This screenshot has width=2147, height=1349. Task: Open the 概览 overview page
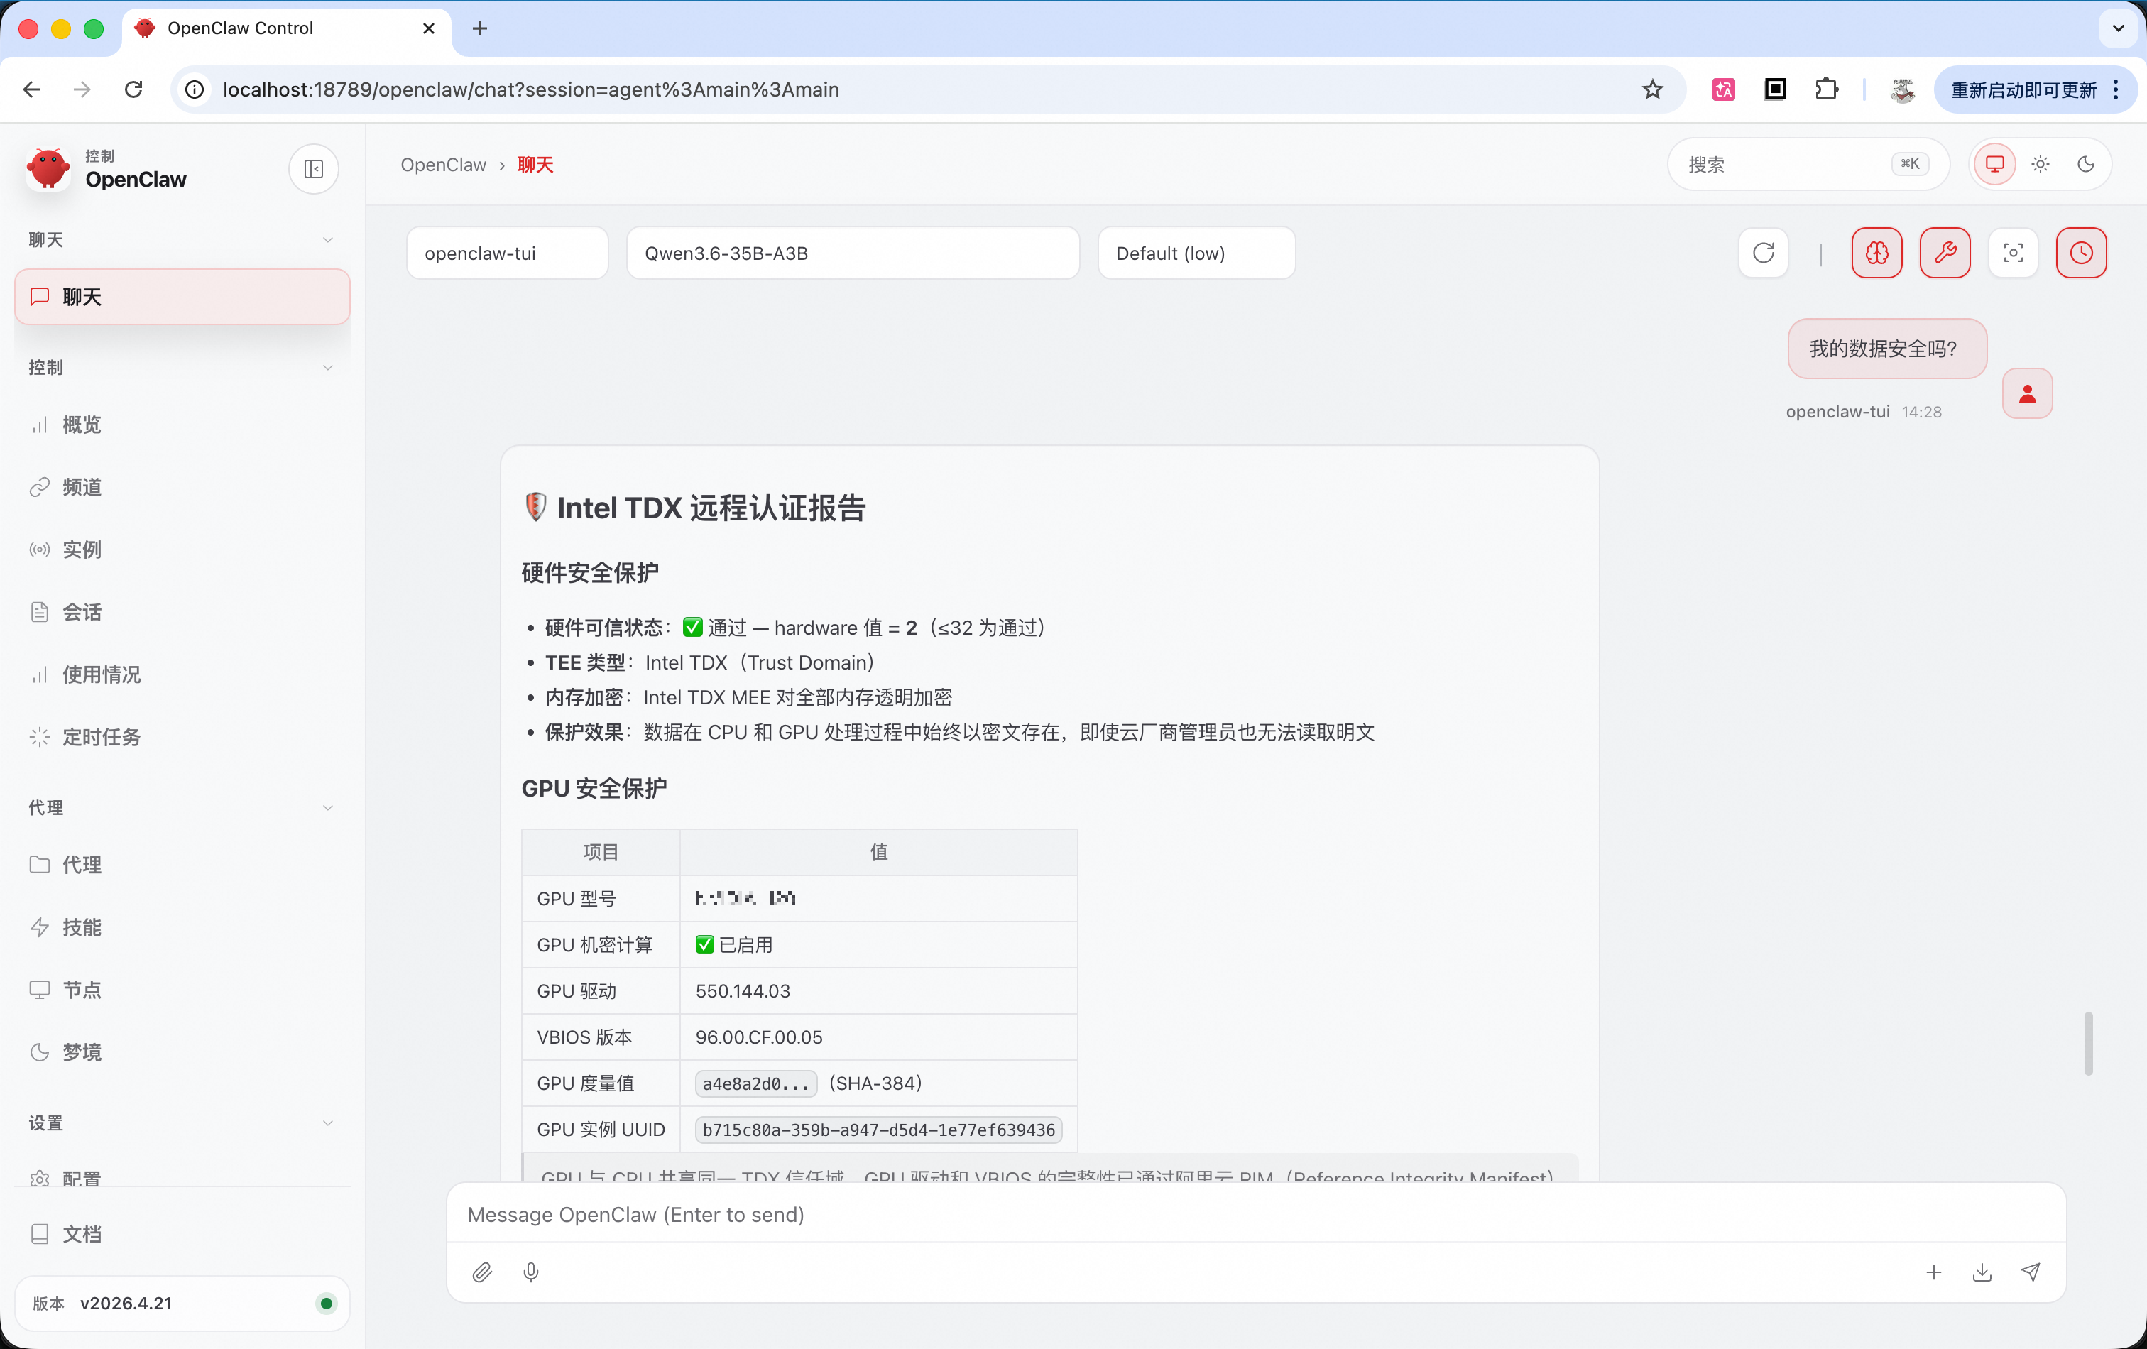coord(182,425)
